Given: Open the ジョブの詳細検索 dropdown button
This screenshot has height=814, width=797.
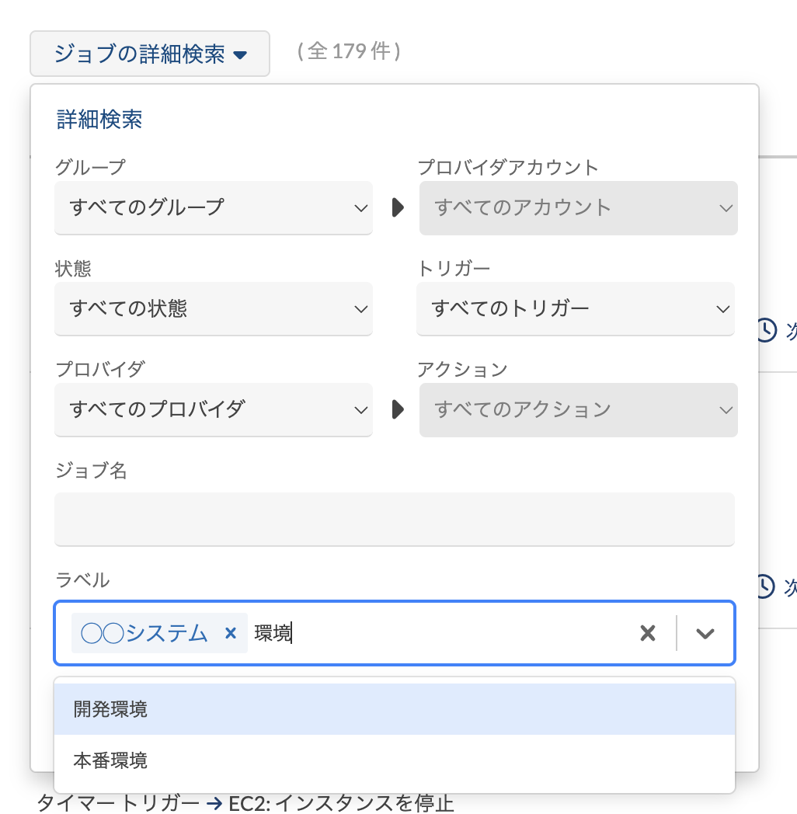Looking at the screenshot, I should pyautogui.click(x=150, y=54).
